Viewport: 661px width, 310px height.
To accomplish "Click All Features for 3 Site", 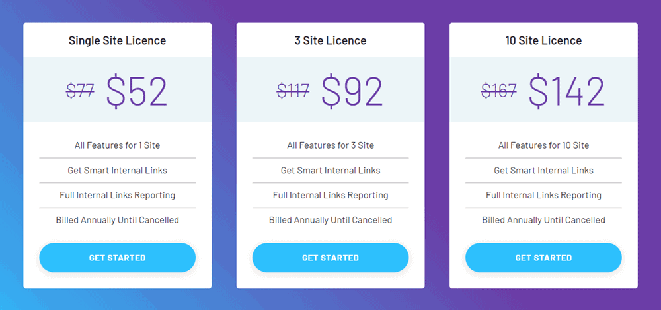I will tap(330, 145).
